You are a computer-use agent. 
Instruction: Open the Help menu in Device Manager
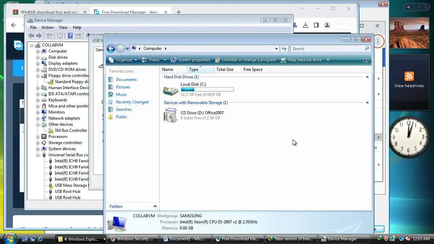(77, 27)
